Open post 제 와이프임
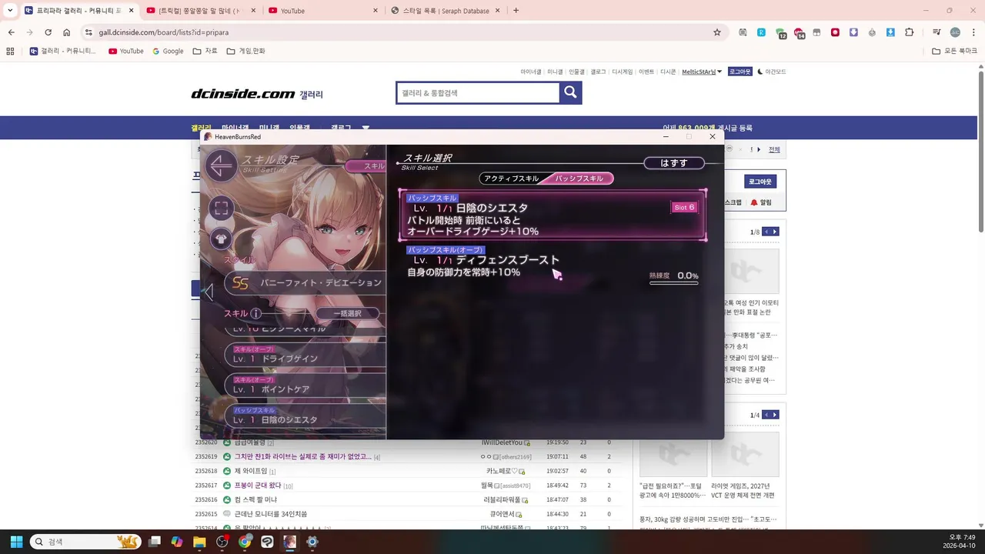 pyautogui.click(x=250, y=471)
